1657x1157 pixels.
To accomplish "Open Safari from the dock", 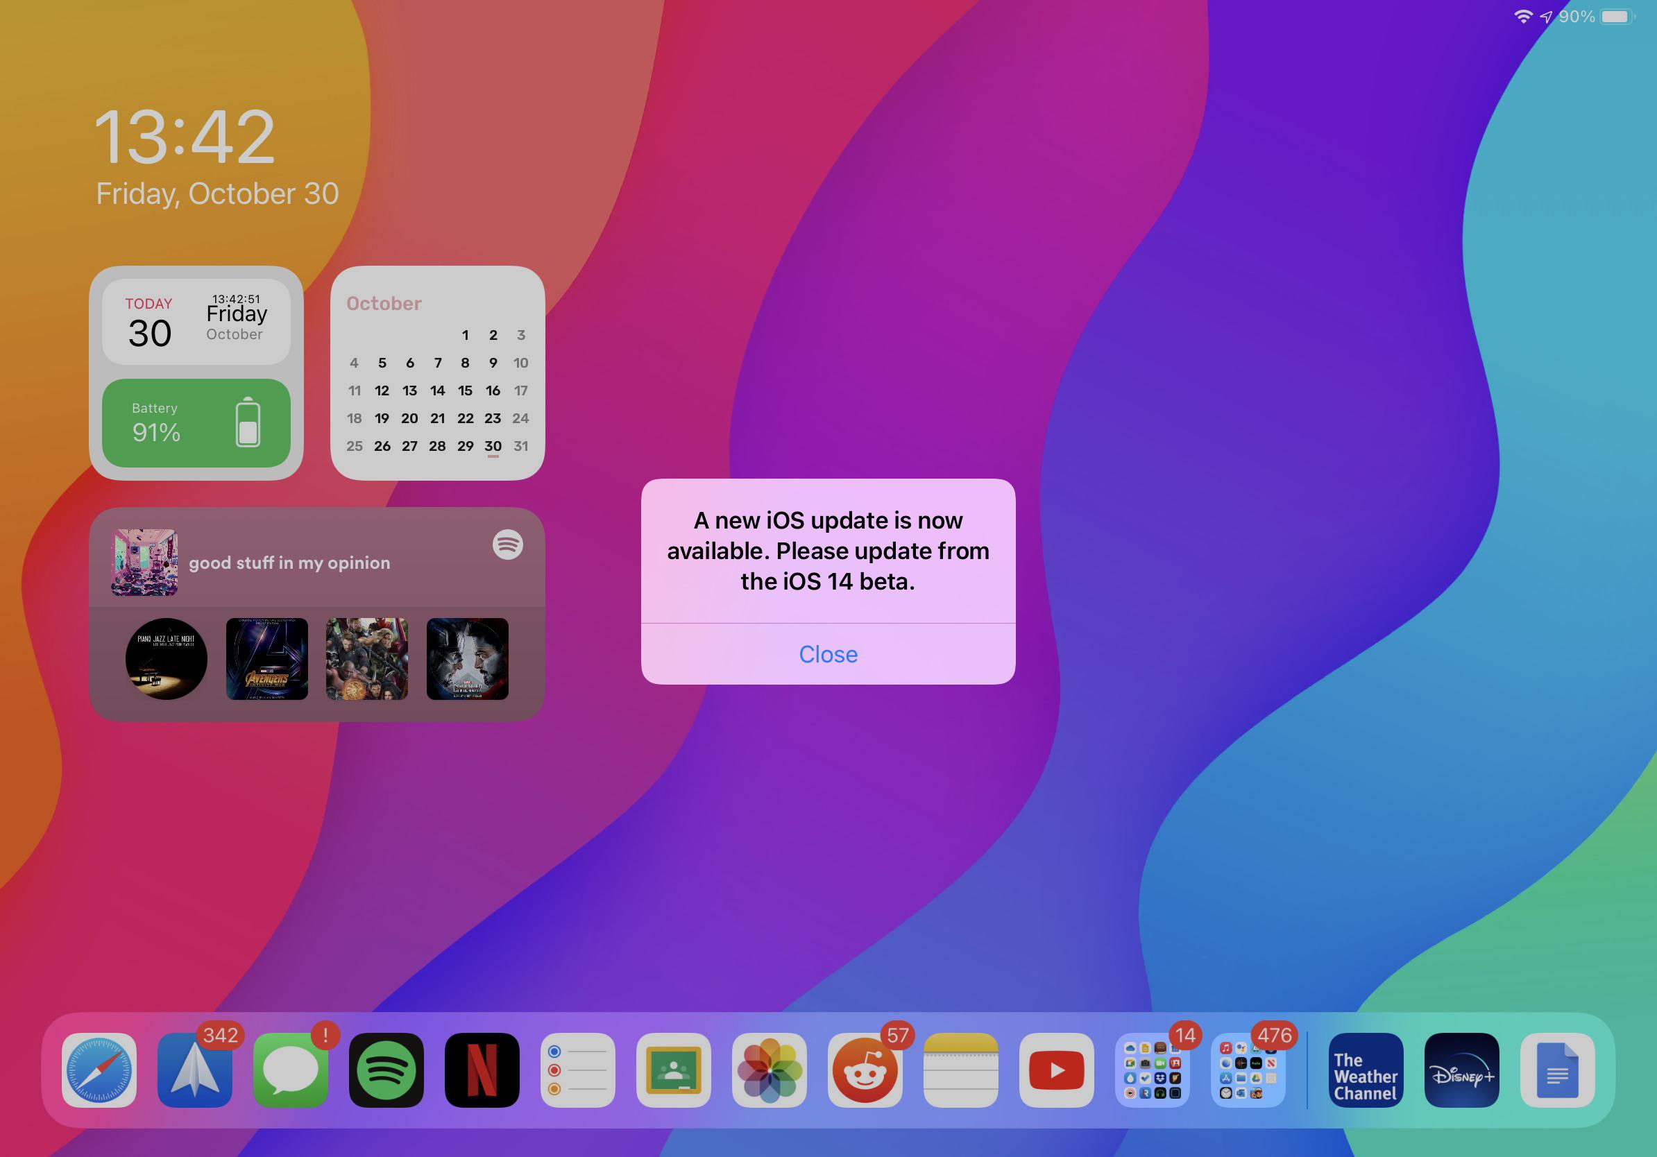I will tap(99, 1070).
